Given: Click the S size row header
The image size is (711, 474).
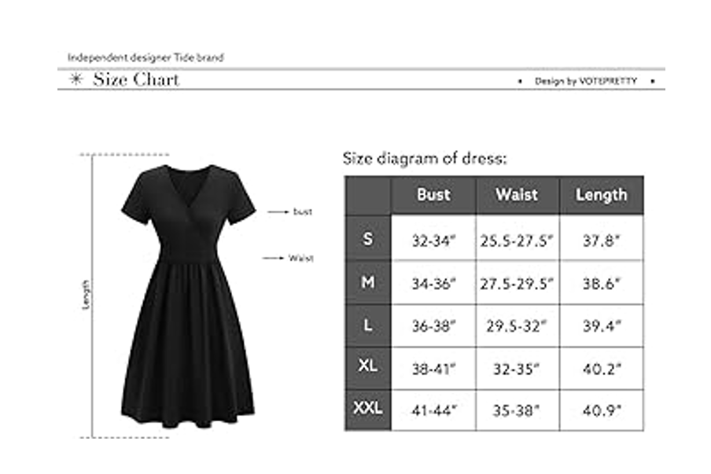Looking at the screenshot, I should [368, 238].
